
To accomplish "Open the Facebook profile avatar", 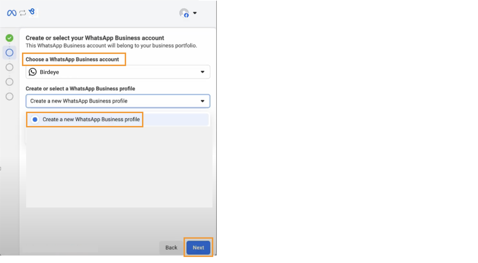I will [x=184, y=13].
